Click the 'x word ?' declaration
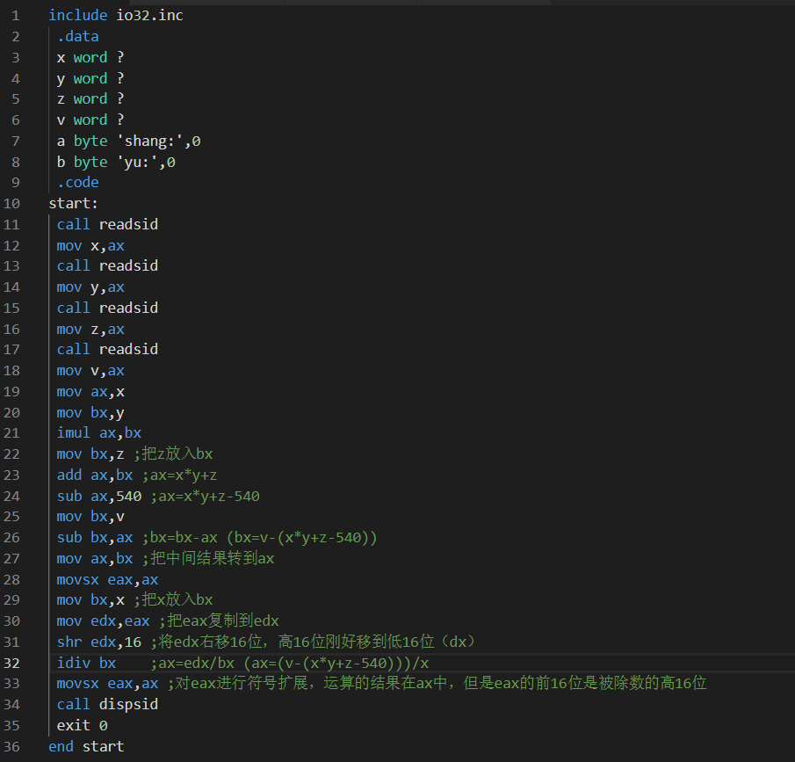Screen dimensions: 795x762 coord(90,57)
